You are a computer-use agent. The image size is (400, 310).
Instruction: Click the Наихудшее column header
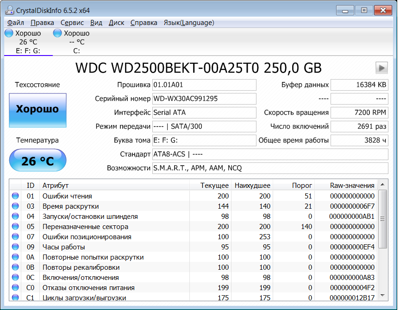[x=252, y=186]
